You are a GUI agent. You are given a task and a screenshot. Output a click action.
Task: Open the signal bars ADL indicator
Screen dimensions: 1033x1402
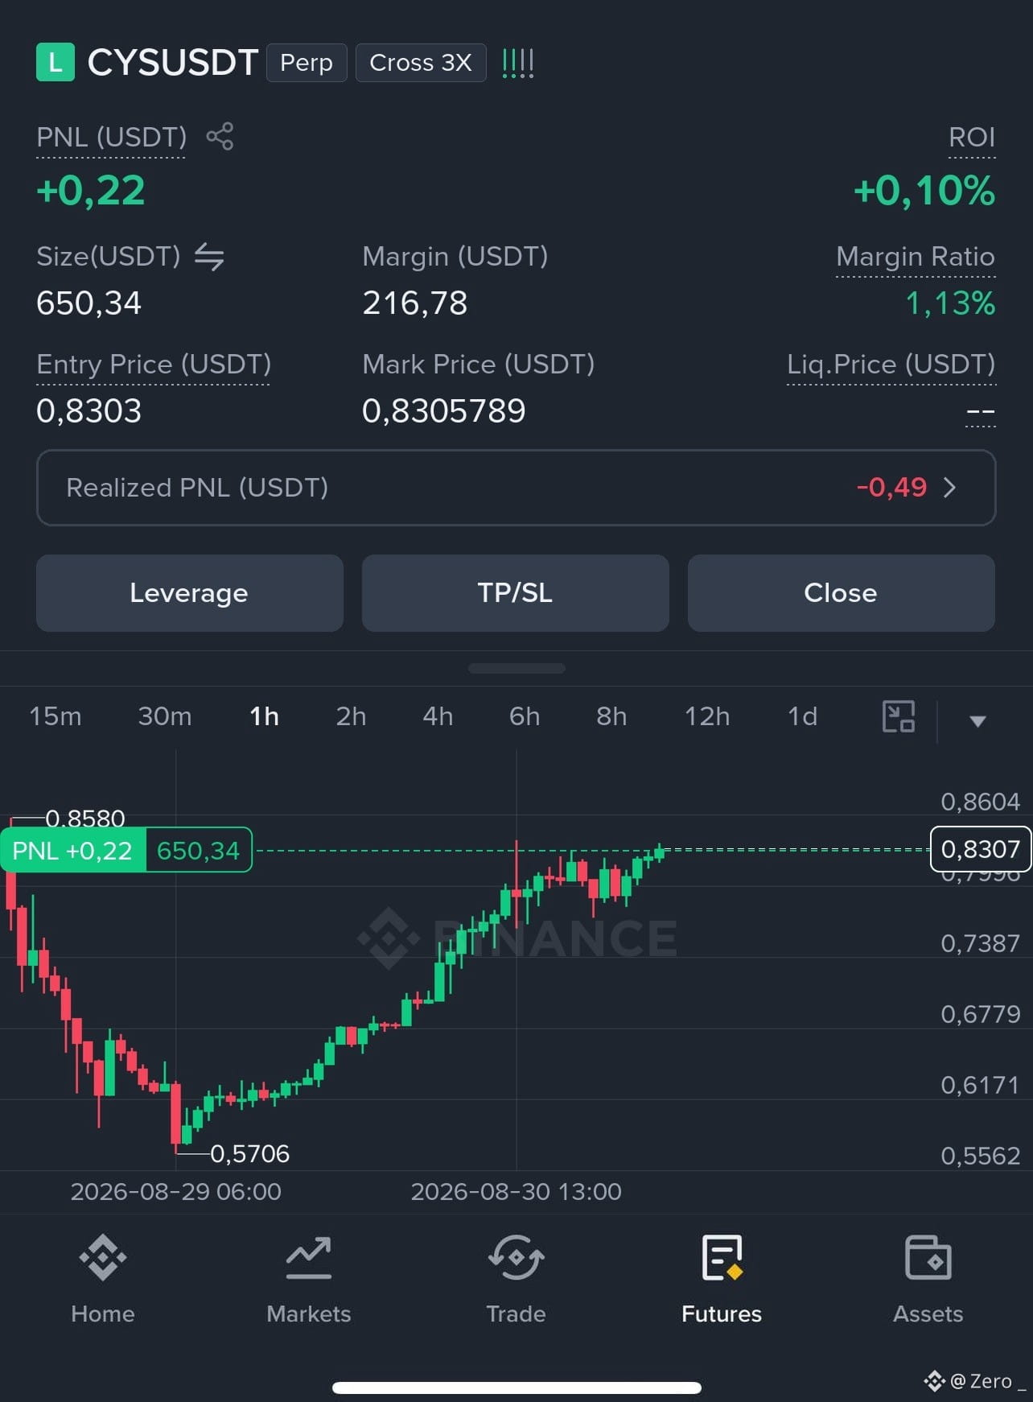(518, 63)
